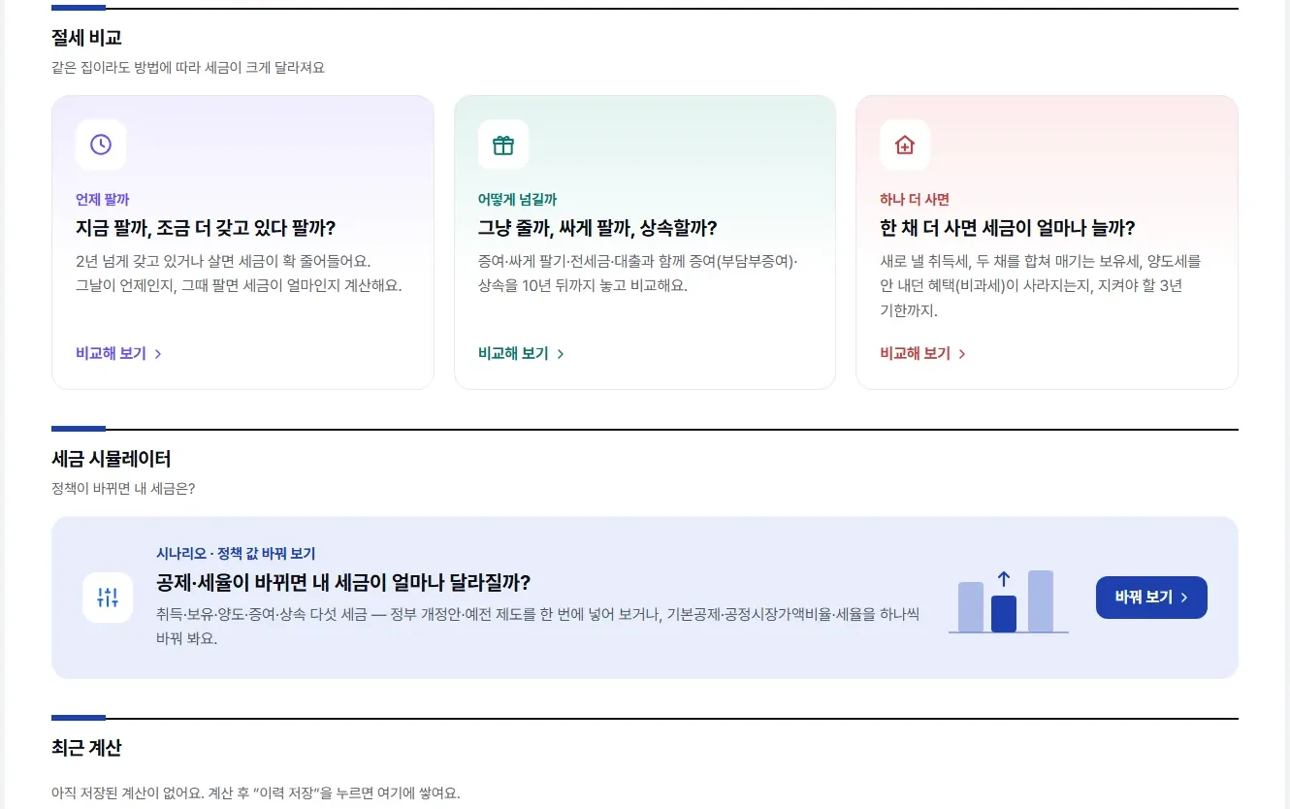Click the subtitle 같은 집이라도 방법에 따라 세금이 크게 달라져요
The image size is (1290, 809).
point(188,67)
